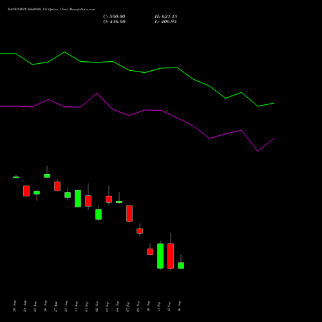The width and height of the screenshot is (322, 322).
Task: Click the 24 Aug date label
Action: (25, 306)
